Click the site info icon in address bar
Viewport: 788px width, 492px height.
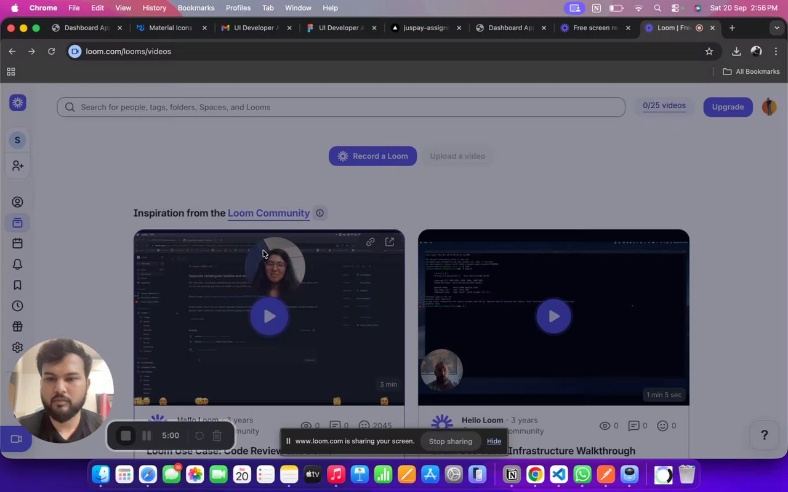coord(75,52)
